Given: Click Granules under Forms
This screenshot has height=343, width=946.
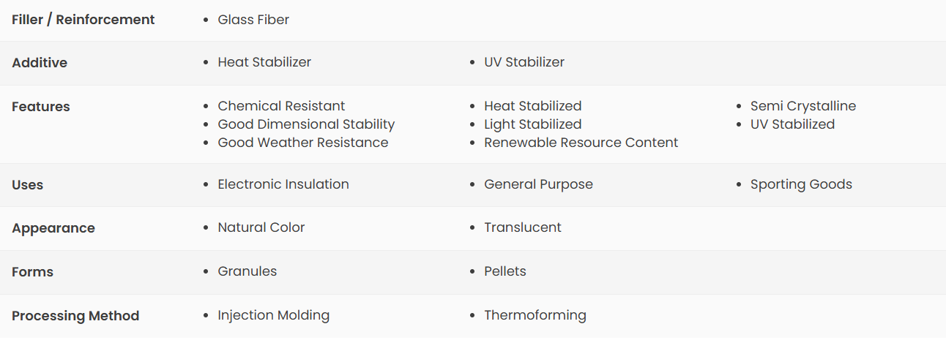Looking at the screenshot, I should click(x=247, y=271).
